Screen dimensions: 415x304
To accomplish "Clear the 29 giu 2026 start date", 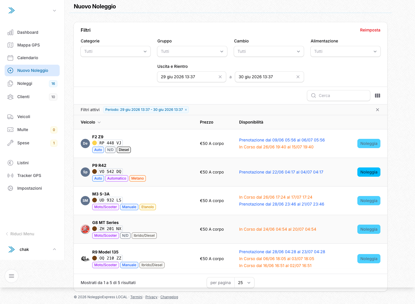I will point(220,77).
